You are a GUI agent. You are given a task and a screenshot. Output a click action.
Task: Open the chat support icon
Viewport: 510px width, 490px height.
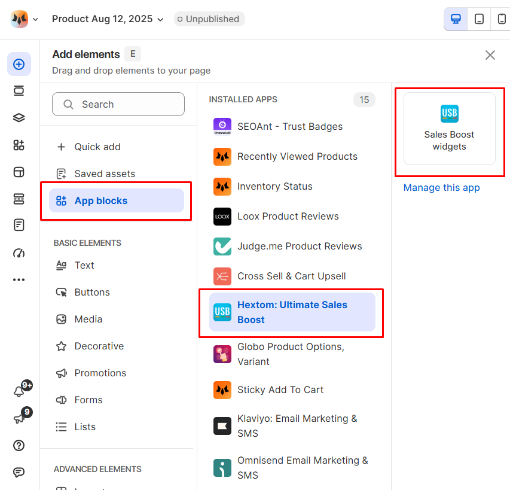(x=19, y=473)
